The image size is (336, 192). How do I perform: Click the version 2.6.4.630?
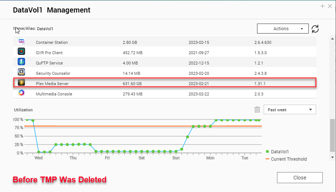(263, 42)
